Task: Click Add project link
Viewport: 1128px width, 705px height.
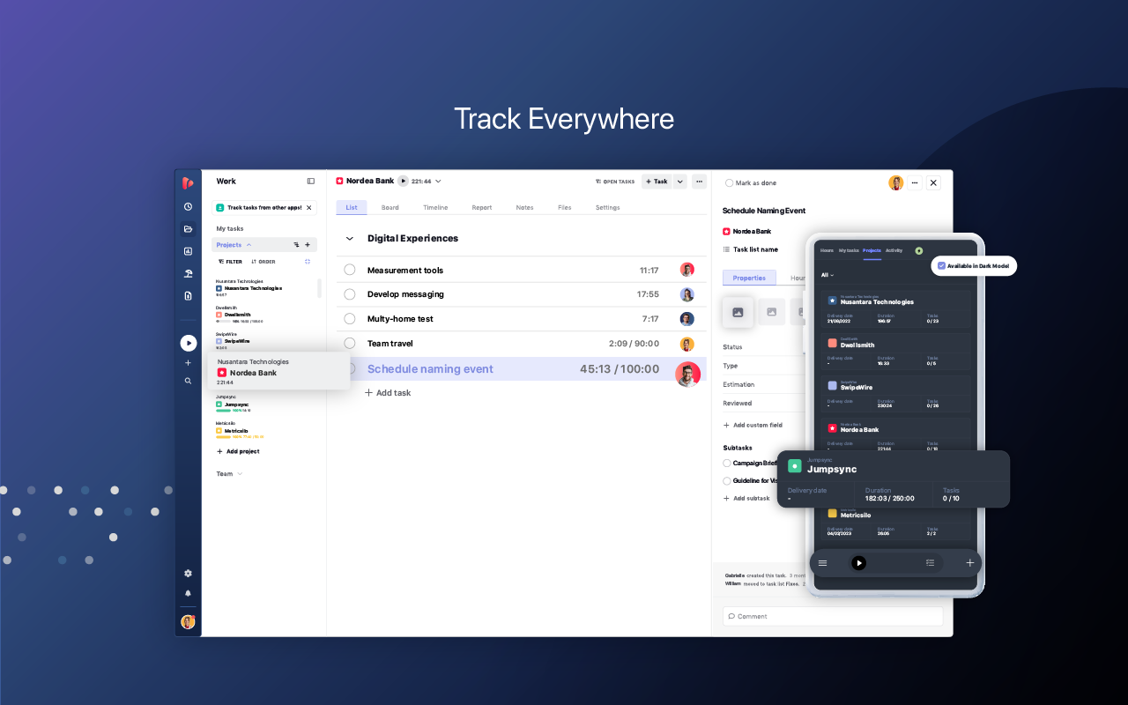Action: 238,451
